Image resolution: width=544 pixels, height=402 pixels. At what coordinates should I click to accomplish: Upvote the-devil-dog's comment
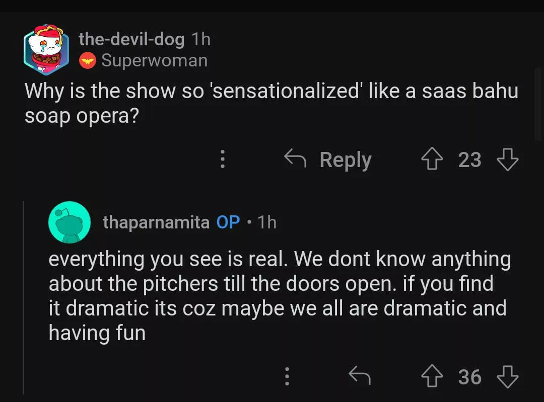tap(431, 160)
